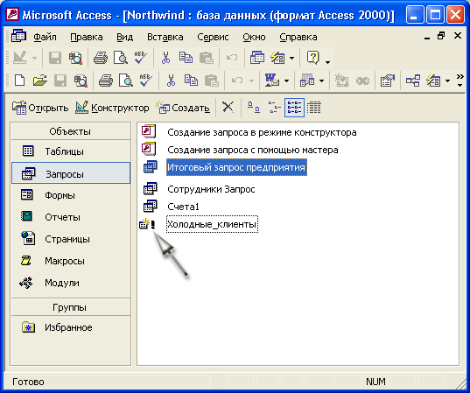Click the Open folder icon in toolbar

pyautogui.click(x=40, y=81)
